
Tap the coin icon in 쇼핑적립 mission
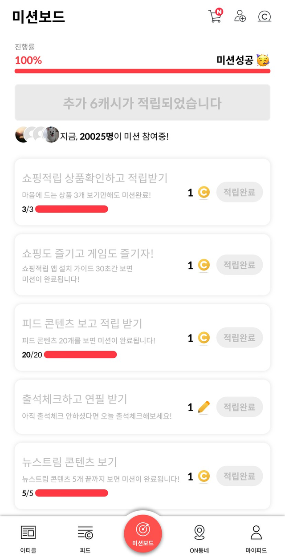pos(204,193)
